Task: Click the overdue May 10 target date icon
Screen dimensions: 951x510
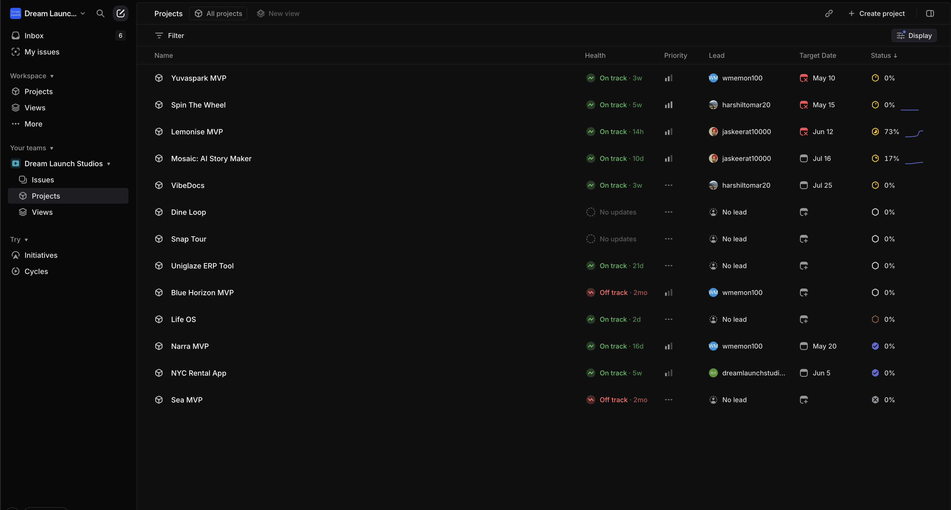Action: [804, 78]
